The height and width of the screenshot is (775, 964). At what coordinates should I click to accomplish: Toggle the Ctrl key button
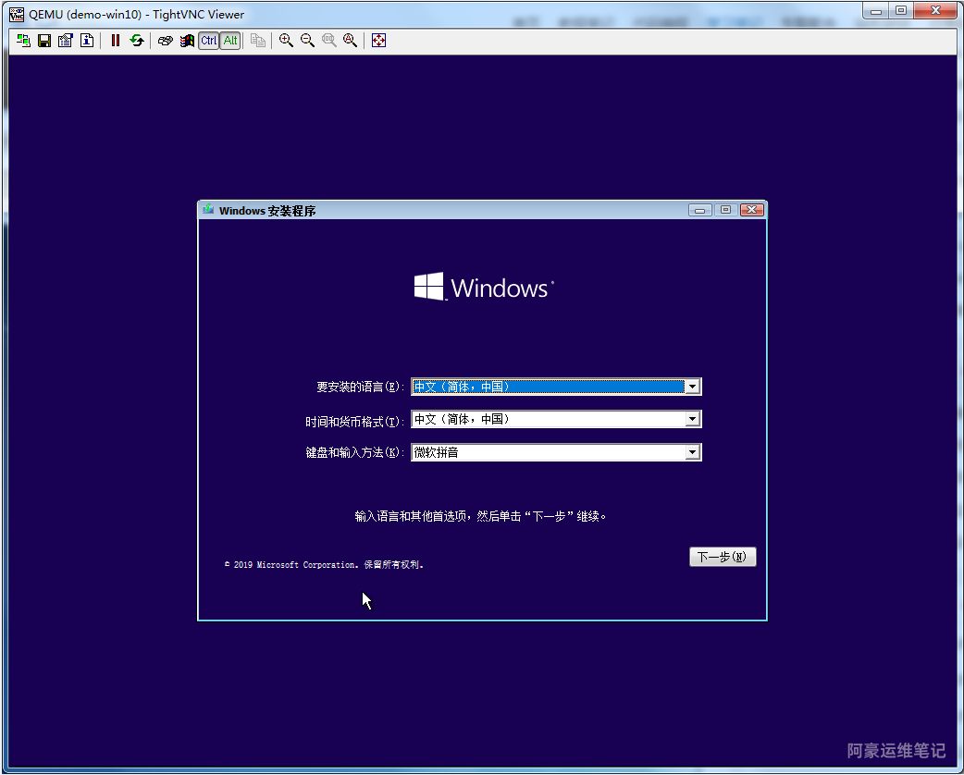coord(208,41)
